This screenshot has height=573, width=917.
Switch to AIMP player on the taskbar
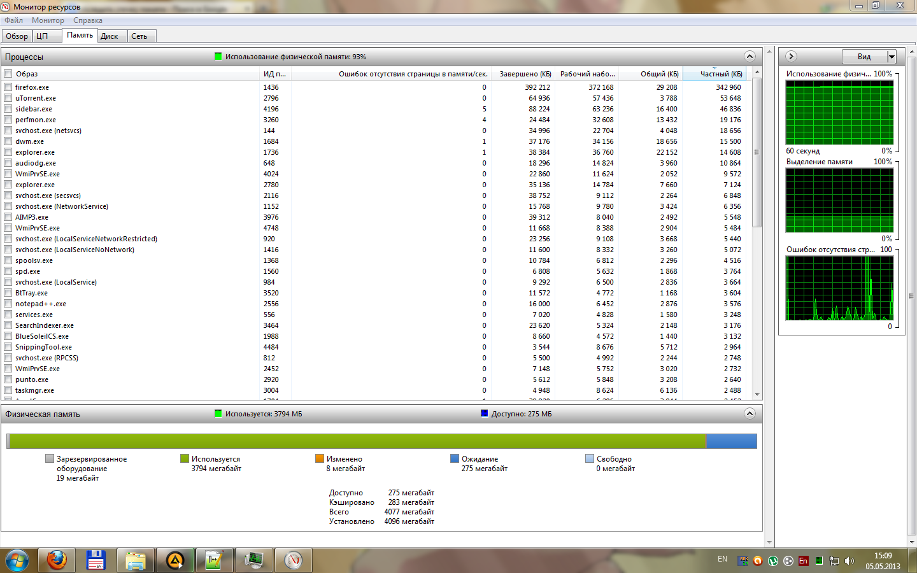(x=175, y=560)
